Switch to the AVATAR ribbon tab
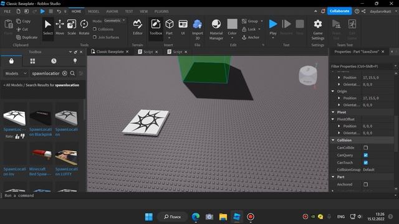 click(112, 11)
